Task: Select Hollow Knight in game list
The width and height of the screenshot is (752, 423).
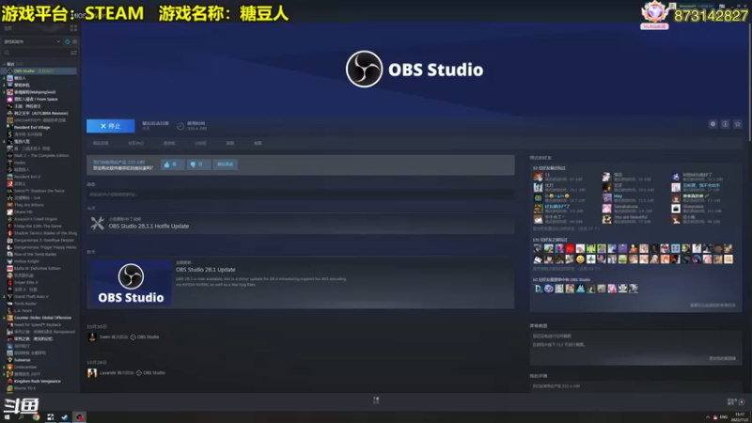Action: tap(26, 261)
